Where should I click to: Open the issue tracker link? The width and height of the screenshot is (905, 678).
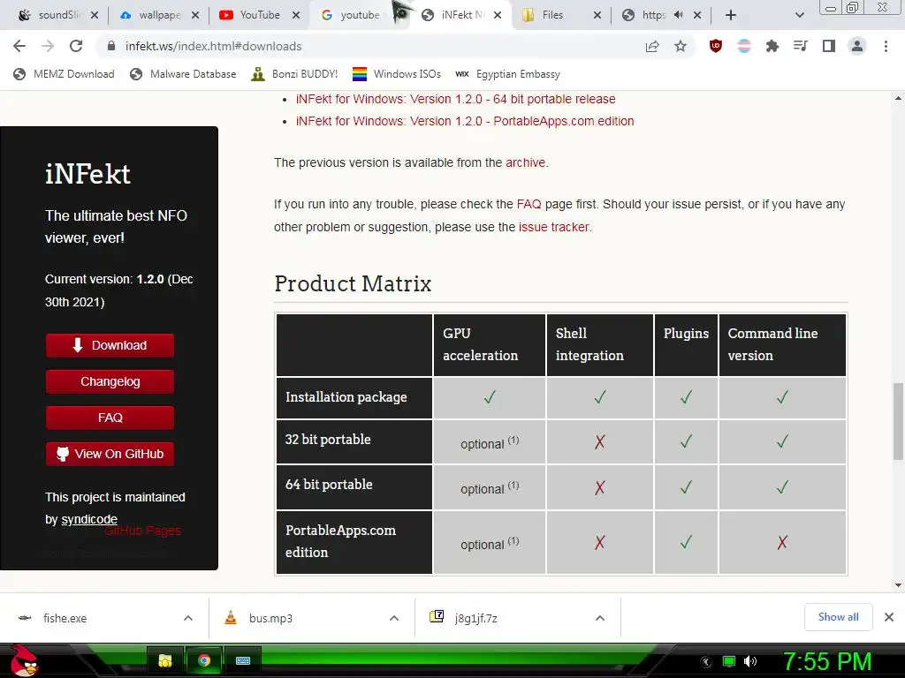click(x=553, y=227)
